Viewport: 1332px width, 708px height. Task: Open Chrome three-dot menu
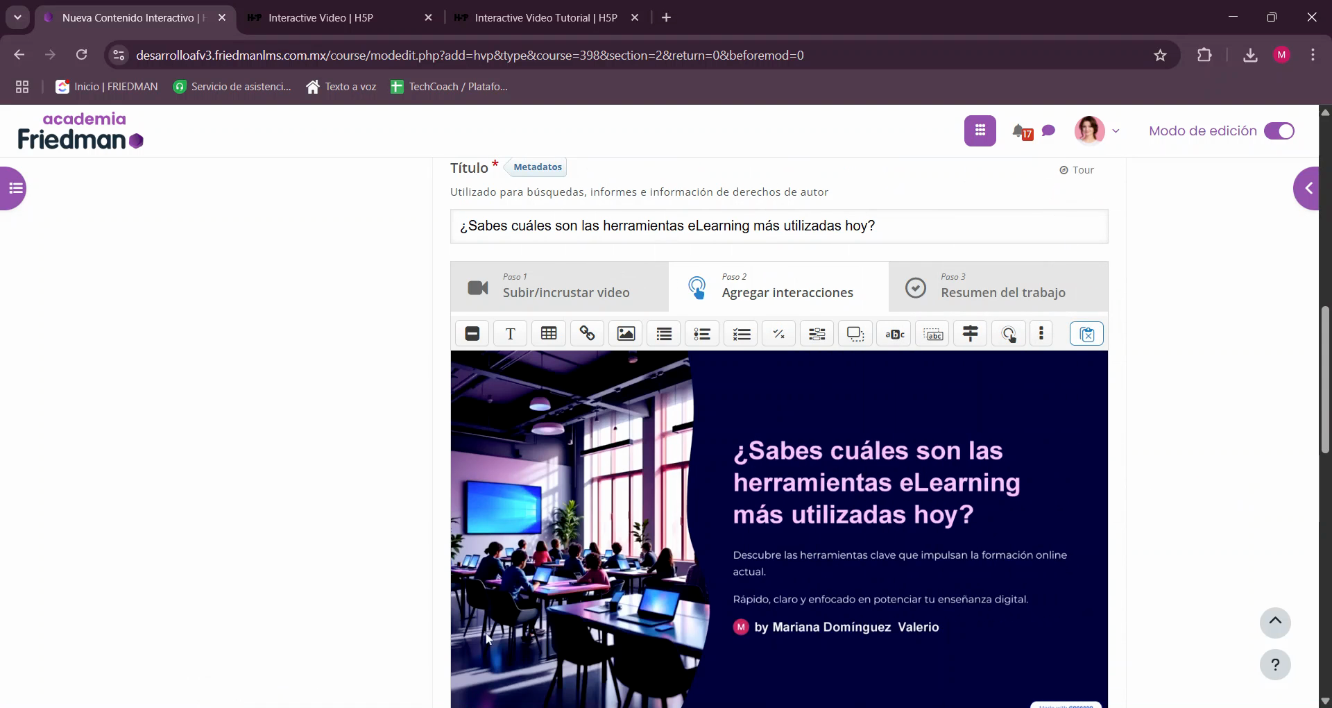point(1313,55)
